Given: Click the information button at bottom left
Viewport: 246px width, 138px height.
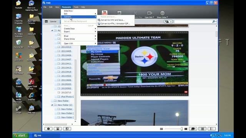Looking at the screenshot, I should [x=48, y=129].
